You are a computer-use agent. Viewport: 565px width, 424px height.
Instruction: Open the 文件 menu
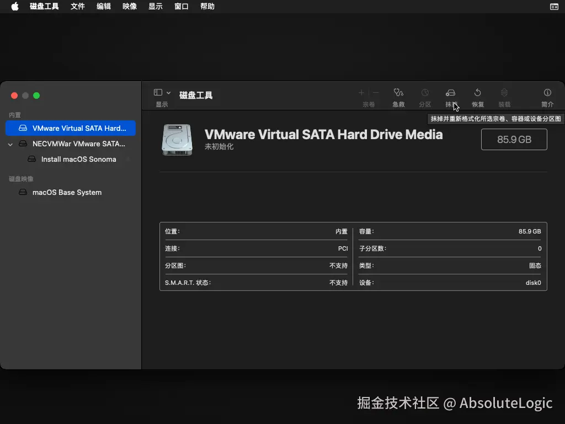pos(77,7)
